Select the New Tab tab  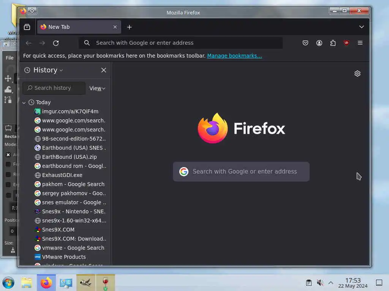79,27
